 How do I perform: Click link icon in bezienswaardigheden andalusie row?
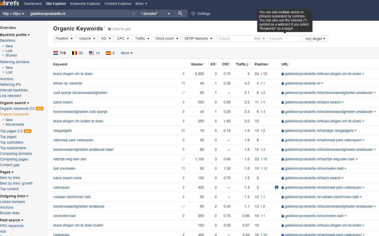(x=183, y=206)
